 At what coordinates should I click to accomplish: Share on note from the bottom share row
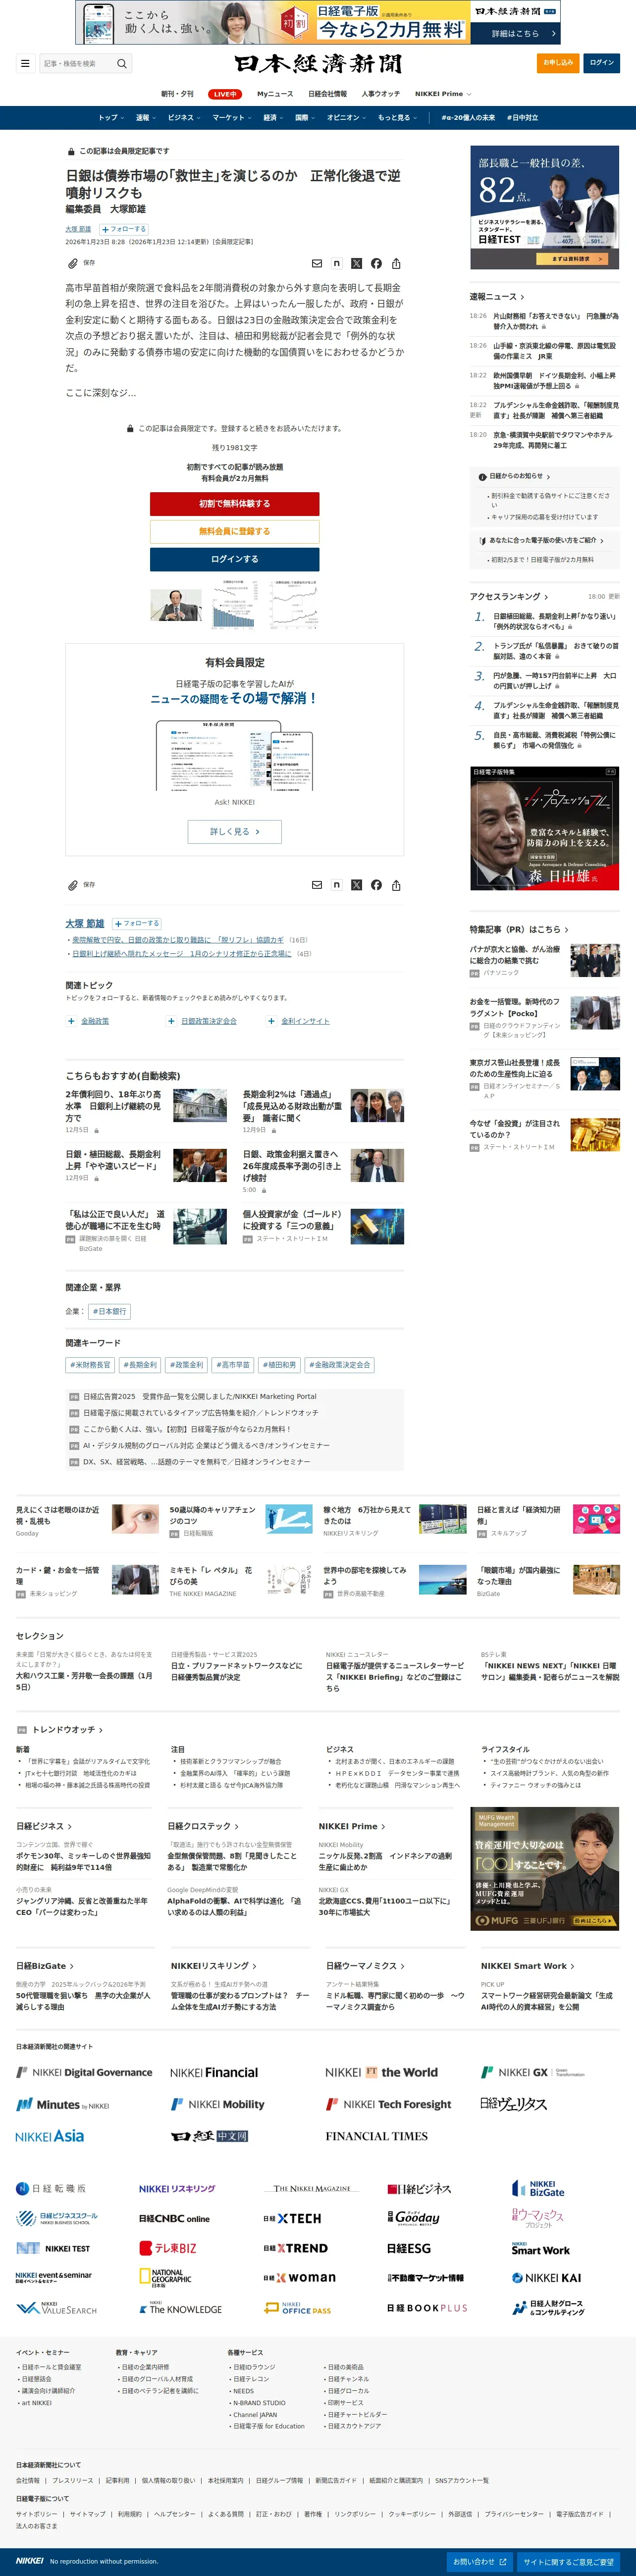337,885
